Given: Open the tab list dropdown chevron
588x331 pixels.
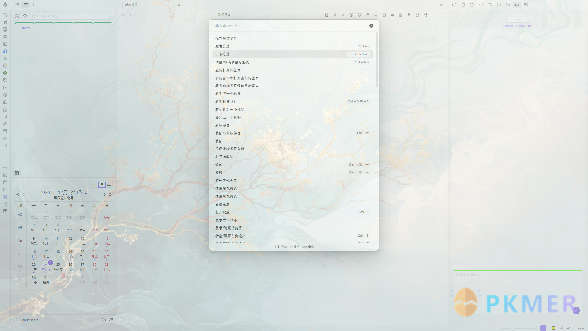Looking at the screenshot, I should pyautogui.click(x=442, y=5).
